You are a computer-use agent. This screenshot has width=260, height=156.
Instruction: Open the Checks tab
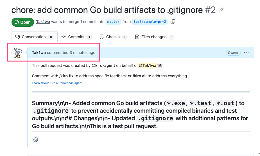[114, 37]
